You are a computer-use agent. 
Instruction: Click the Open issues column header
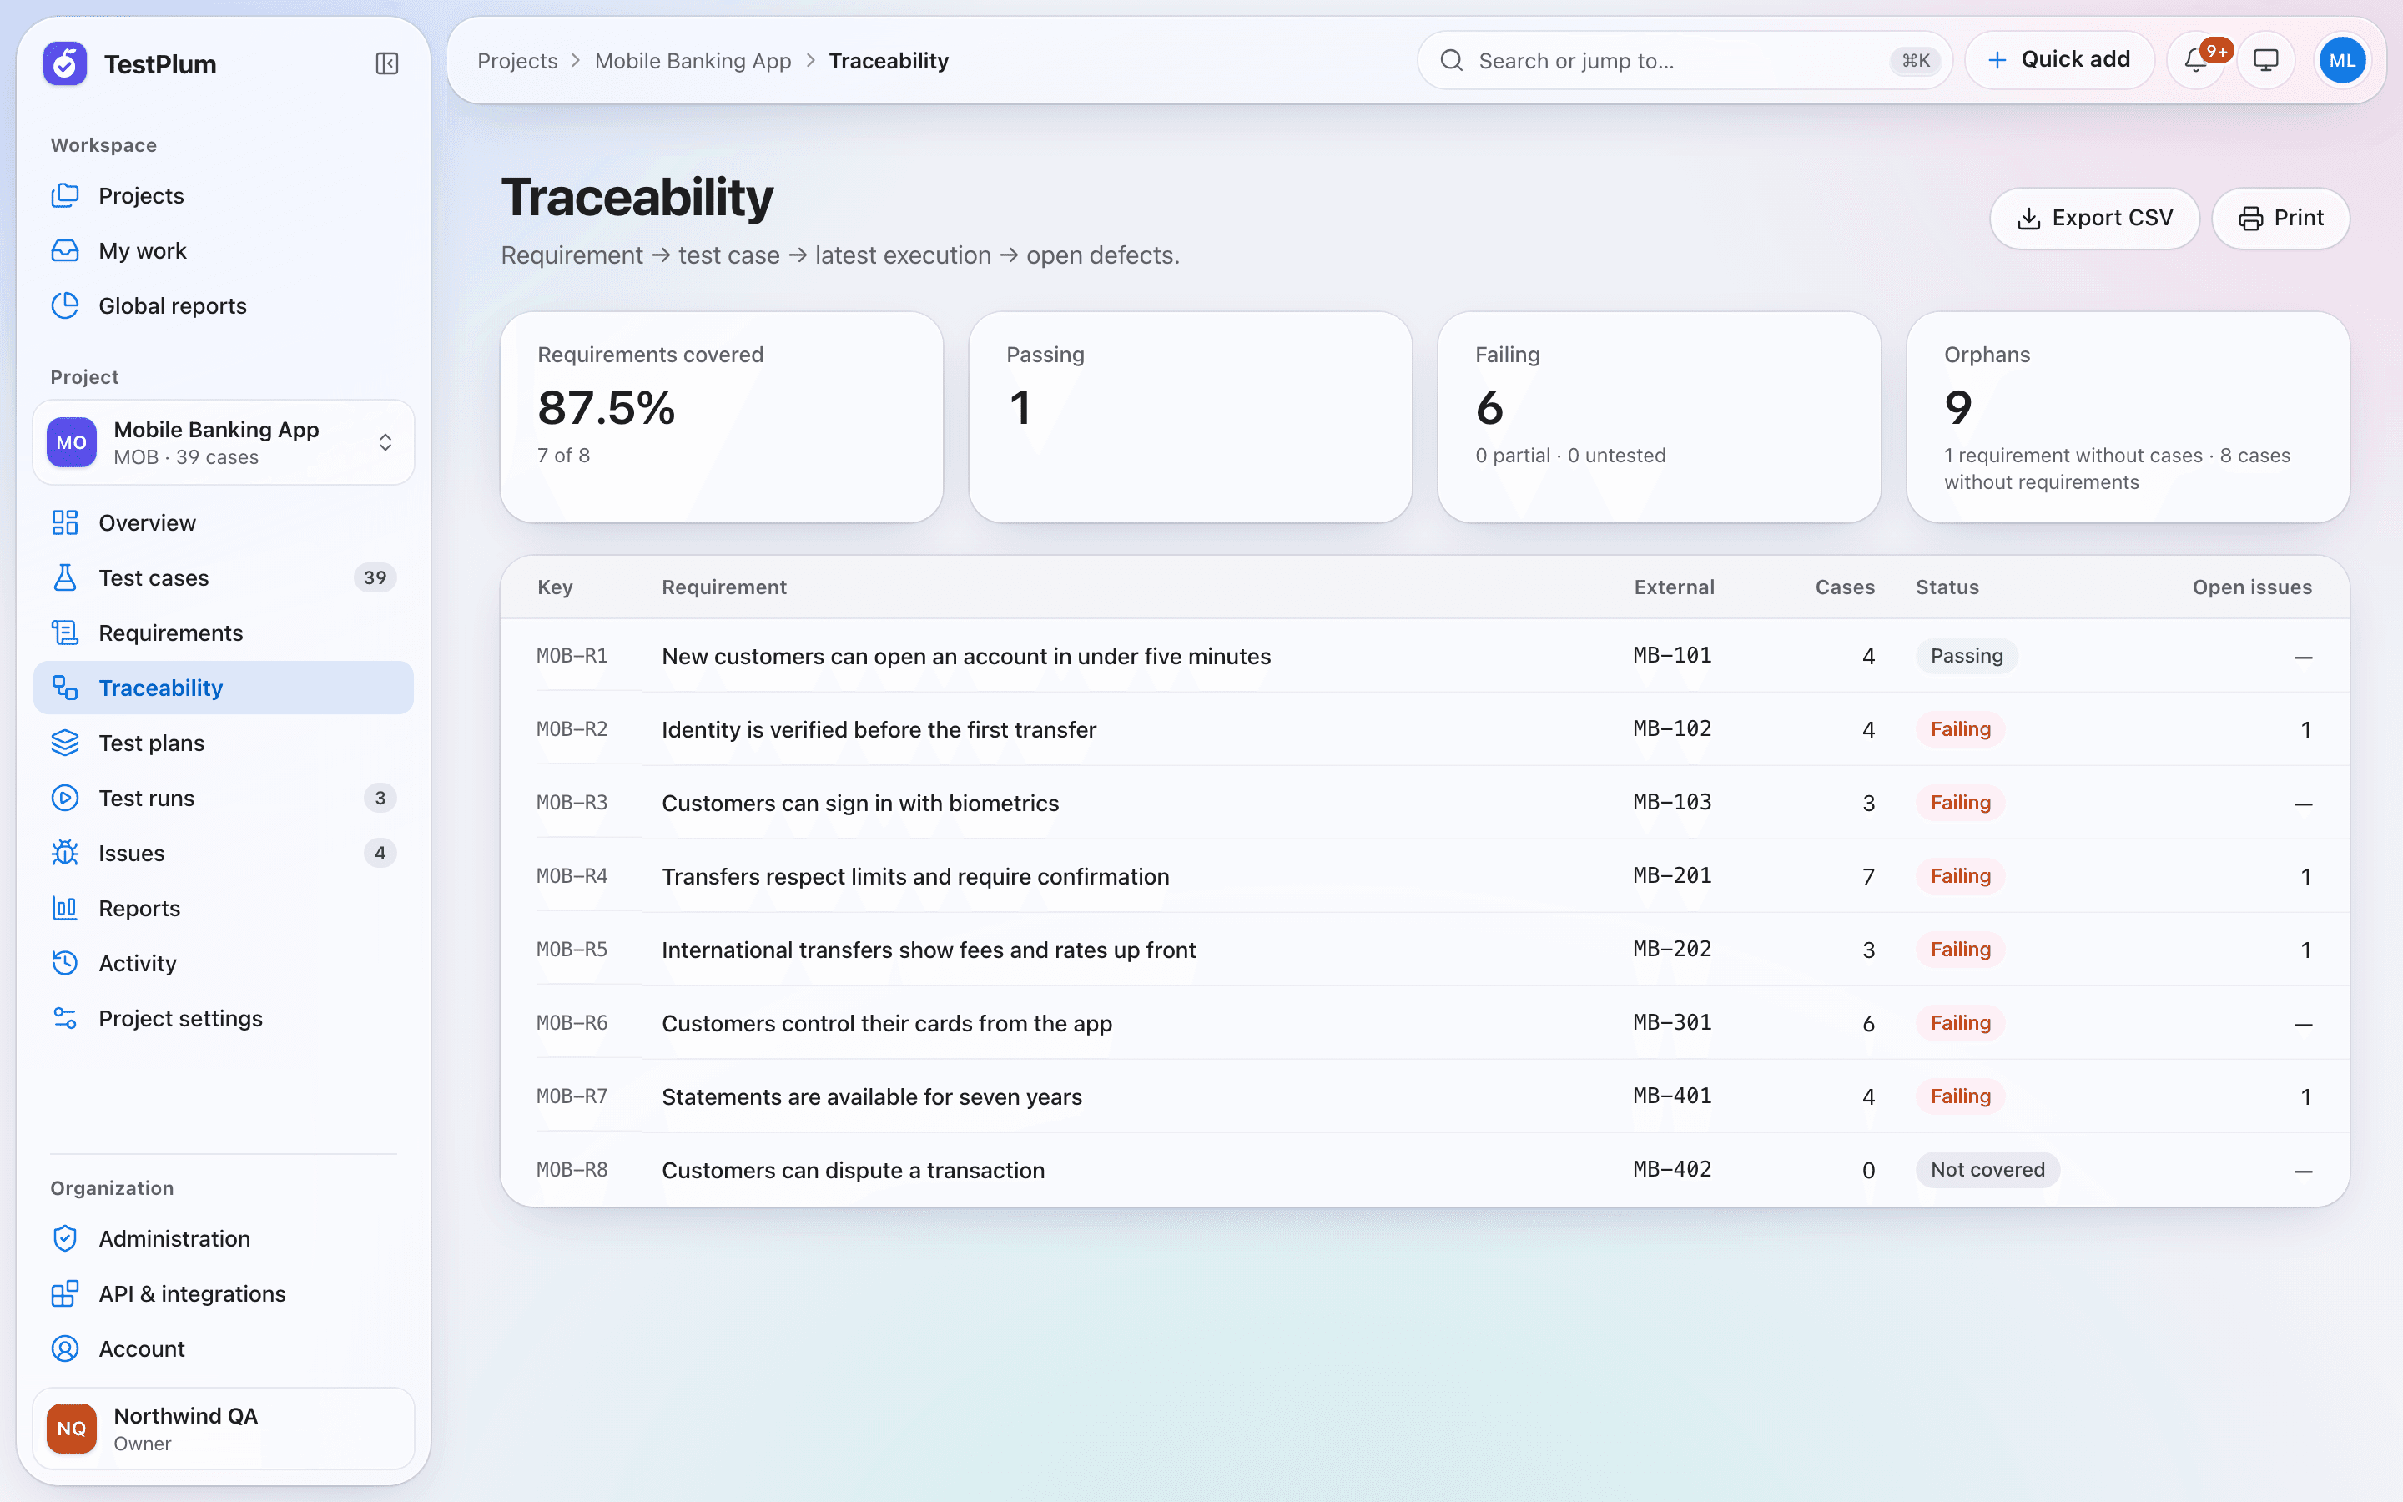tap(2252, 587)
